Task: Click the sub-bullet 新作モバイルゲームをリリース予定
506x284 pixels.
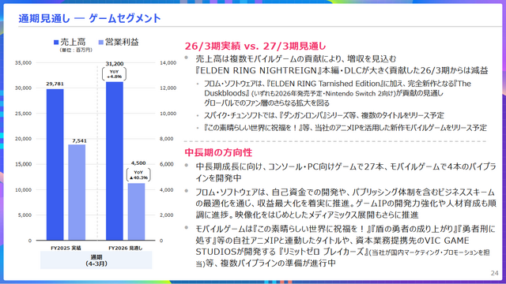Action: point(346,128)
